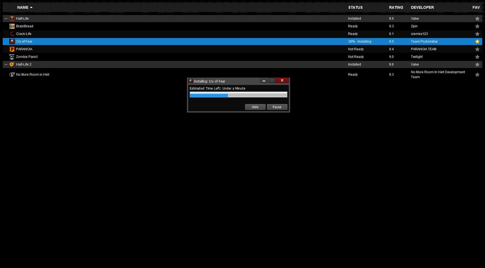Click the Cry of Fear row icon
Image resolution: width=485 pixels, height=268 pixels.
12,42
